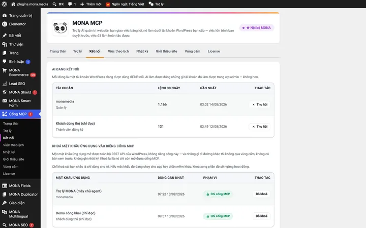Click the 131 command count cell

pos(161,127)
